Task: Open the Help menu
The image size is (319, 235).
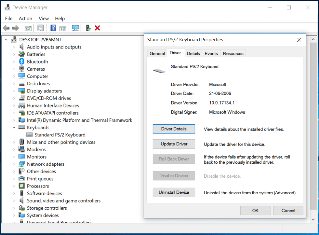Action: (x=60, y=19)
